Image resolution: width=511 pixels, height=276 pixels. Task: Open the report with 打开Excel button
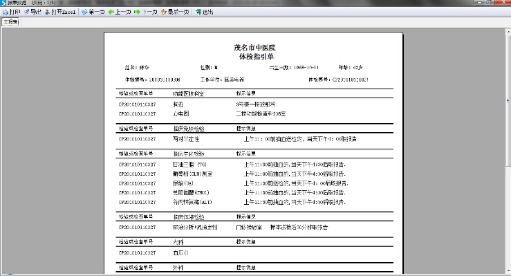point(60,12)
